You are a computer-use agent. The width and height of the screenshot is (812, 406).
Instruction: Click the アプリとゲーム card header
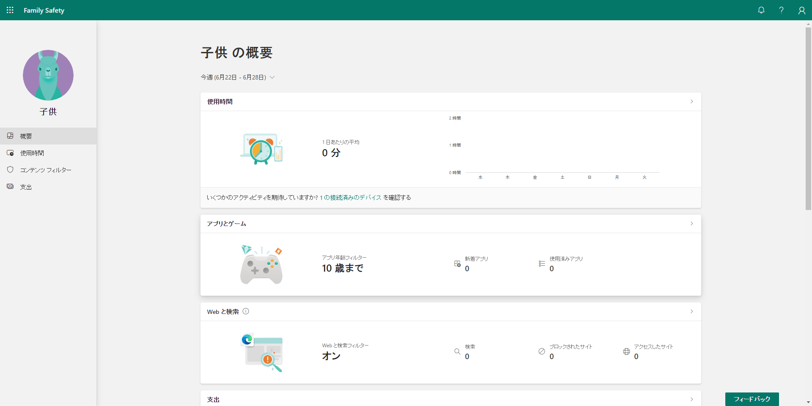(451, 224)
